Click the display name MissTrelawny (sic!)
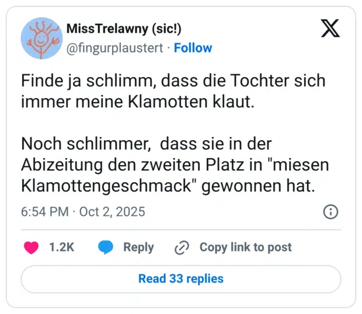 click(116, 29)
